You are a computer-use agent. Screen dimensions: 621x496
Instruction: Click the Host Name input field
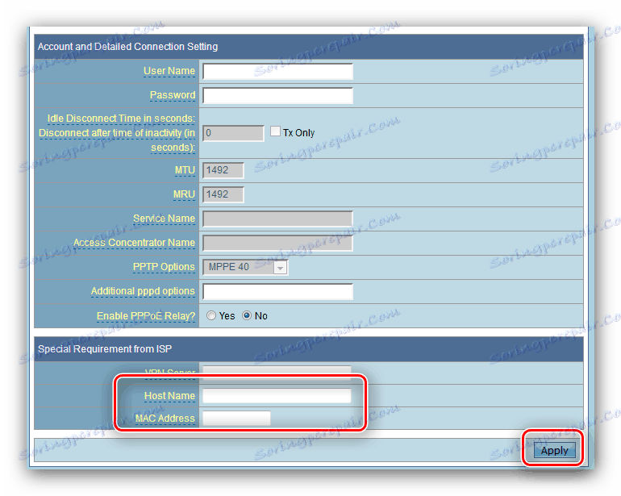(x=277, y=396)
